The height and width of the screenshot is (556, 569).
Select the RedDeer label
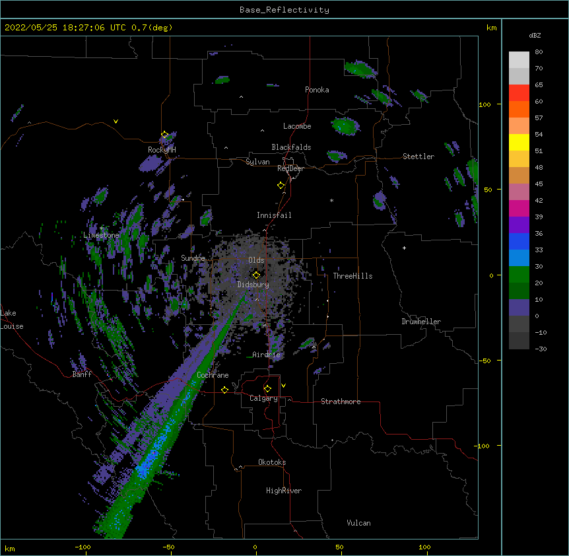pos(290,168)
